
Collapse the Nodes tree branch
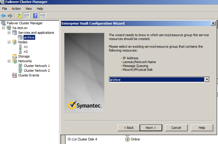[x=9, y=42]
